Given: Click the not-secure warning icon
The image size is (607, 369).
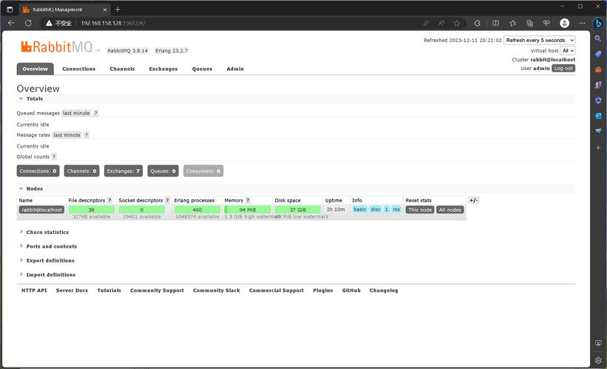Looking at the screenshot, I should 49,23.
